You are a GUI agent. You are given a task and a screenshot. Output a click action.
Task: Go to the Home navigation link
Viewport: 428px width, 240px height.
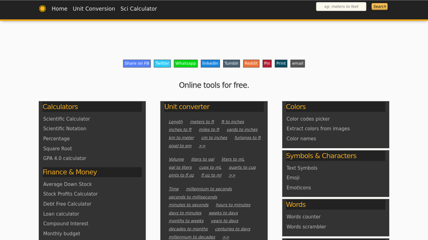coord(60,9)
